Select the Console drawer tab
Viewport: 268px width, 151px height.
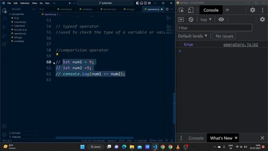point(196,138)
